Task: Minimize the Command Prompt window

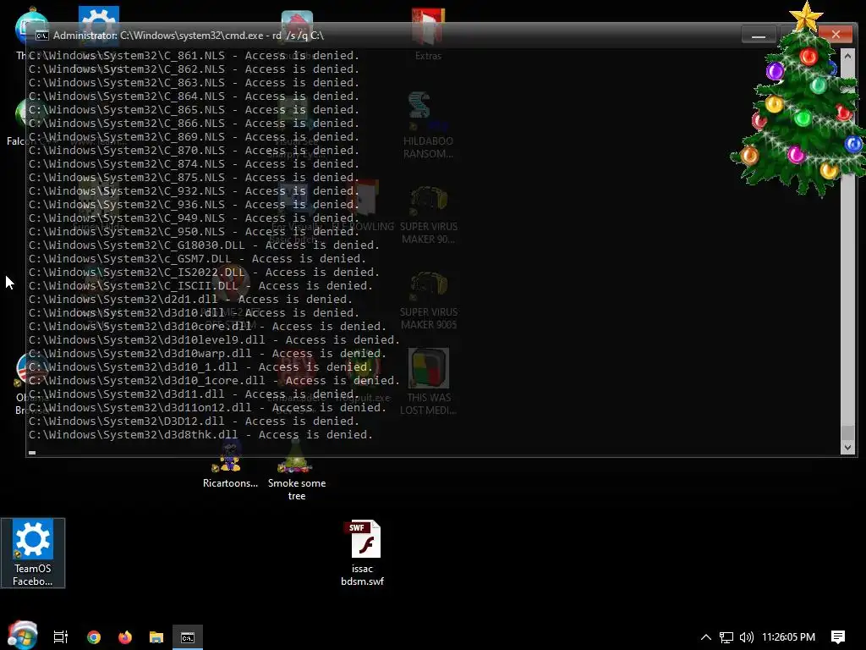Action: [x=759, y=35]
